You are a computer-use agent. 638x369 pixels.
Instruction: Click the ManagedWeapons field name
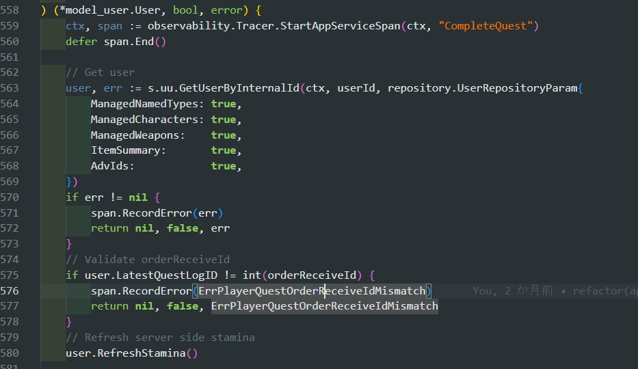coord(135,135)
